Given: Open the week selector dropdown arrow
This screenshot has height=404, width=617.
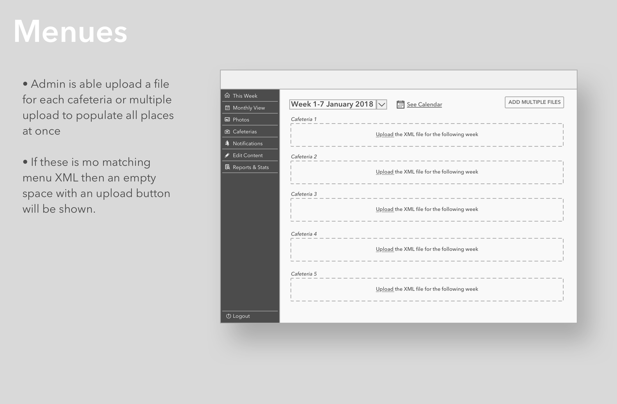Looking at the screenshot, I should [382, 104].
